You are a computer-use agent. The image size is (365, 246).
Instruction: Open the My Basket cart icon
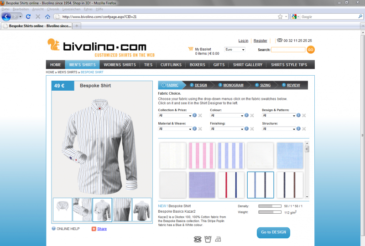[191, 49]
